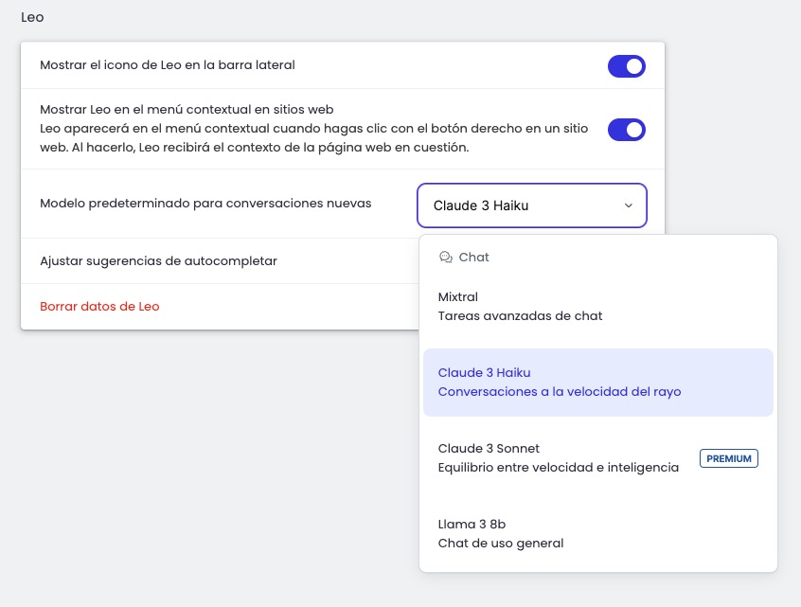Click 'Borrar datos de Leo'
This screenshot has height=607, width=801.
pyautogui.click(x=99, y=306)
